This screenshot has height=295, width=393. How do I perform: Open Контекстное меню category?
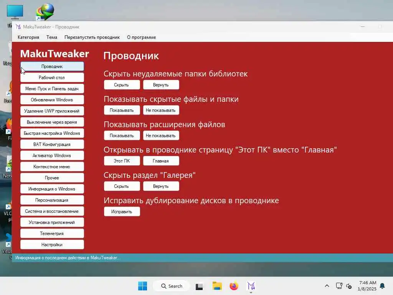tap(52, 167)
